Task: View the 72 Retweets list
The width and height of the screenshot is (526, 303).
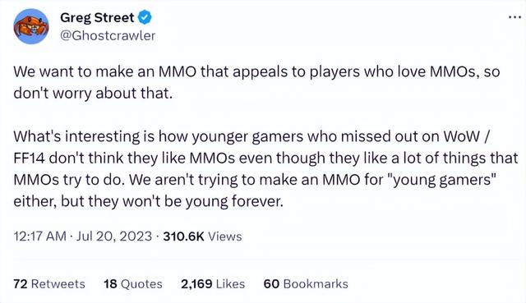Action: click(x=49, y=284)
